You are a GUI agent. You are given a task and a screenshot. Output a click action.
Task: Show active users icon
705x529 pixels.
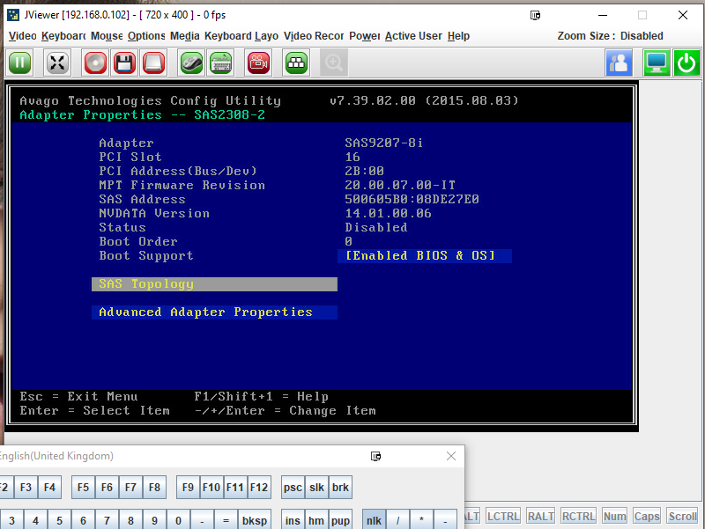tap(619, 62)
